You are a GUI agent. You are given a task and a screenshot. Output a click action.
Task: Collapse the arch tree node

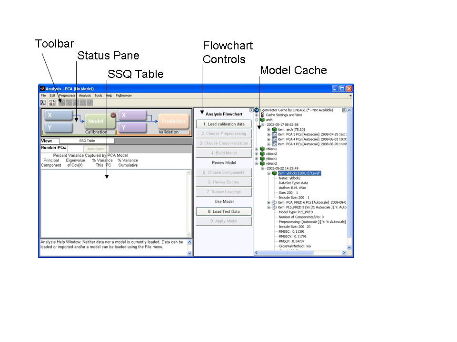(257, 120)
